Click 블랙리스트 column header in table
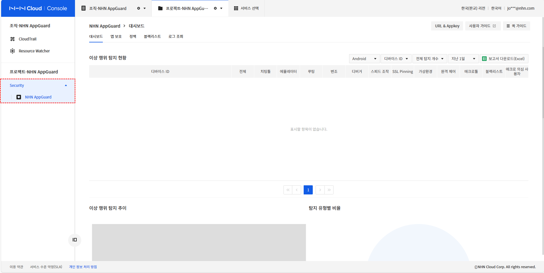Image resolution: width=544 pixels, height=273 pixels. [494, 72]
